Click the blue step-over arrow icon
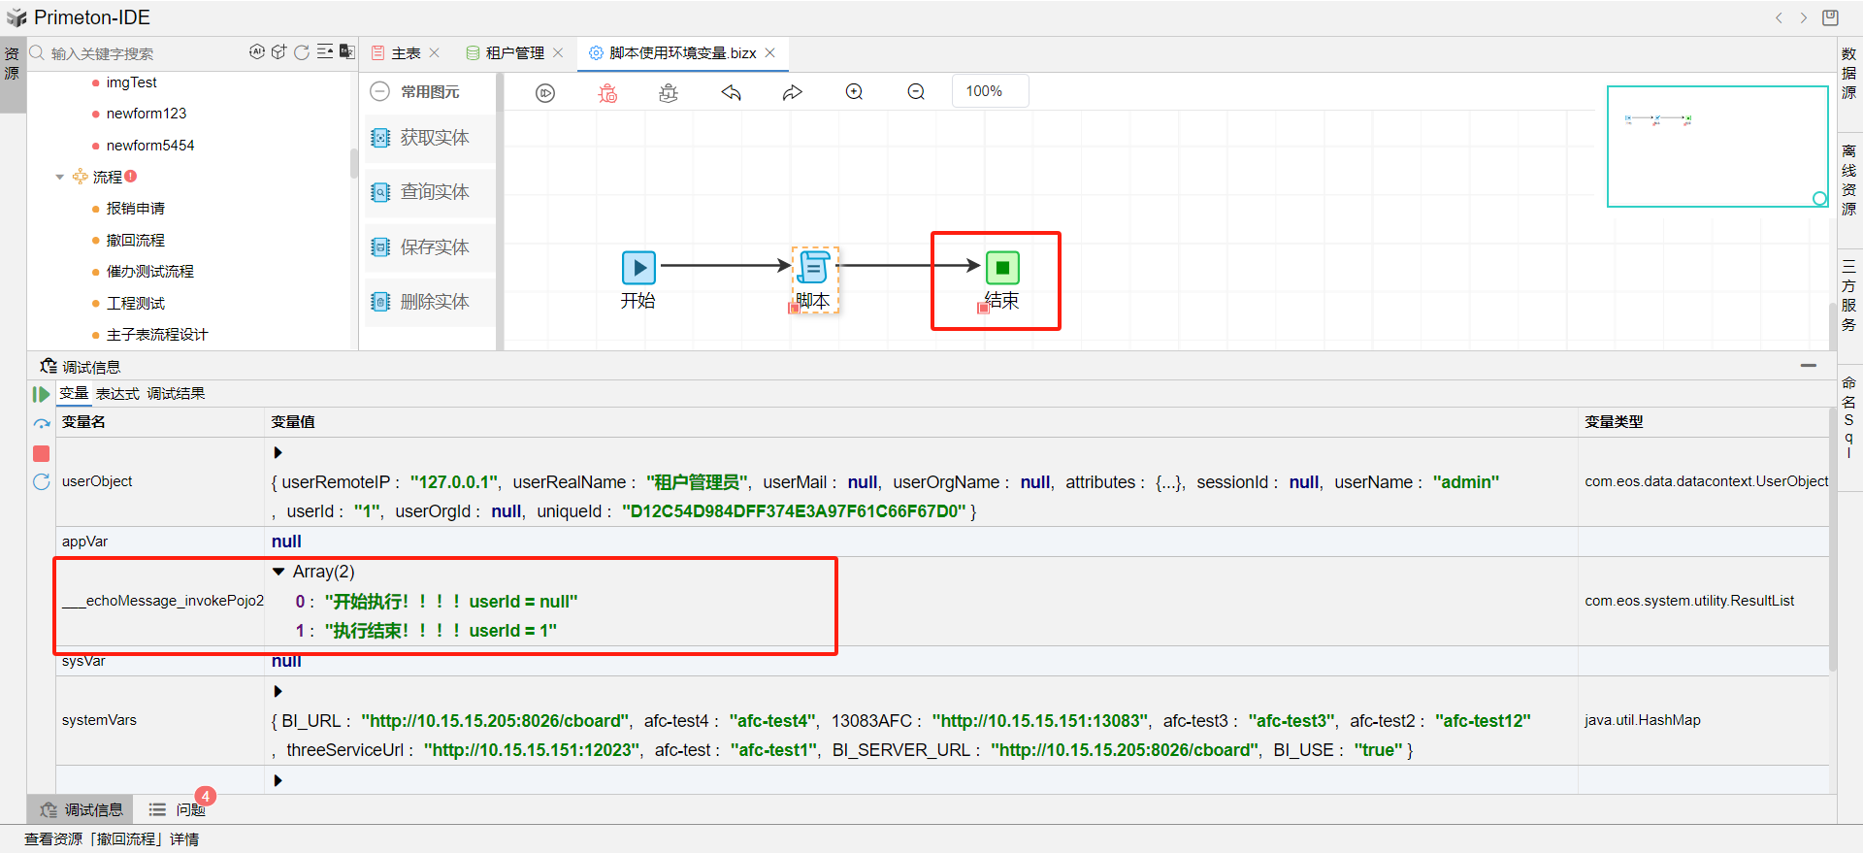Viewport: 1863px width, 854px height. coord(41,424)
